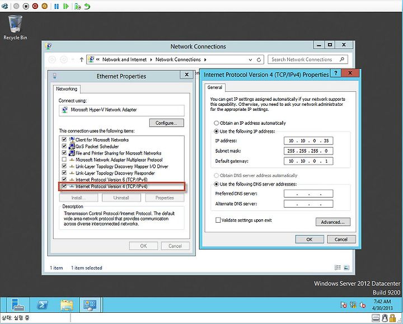Turn off the virtual machine
Image resolution: width=403 pixels, height=324 pixels.
pos(26,6)
